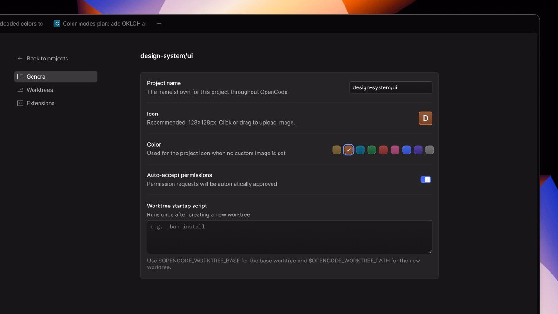The height and width of the screenshot is (314, 558).
Task: Click the 'Project name' label
Action: click(164, 83)
